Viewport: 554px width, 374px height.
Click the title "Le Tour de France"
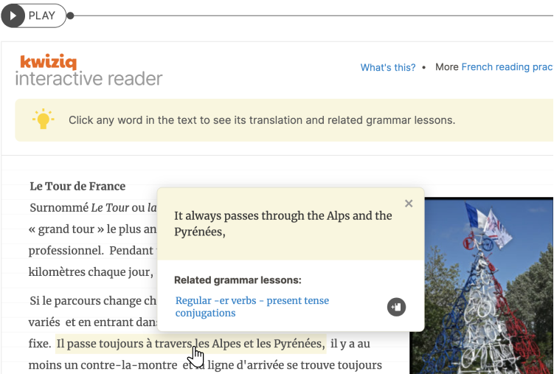(x=77, y=186)
